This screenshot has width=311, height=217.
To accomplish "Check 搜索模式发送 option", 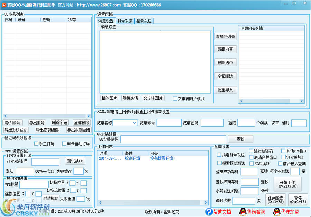I will click(219, 163).
